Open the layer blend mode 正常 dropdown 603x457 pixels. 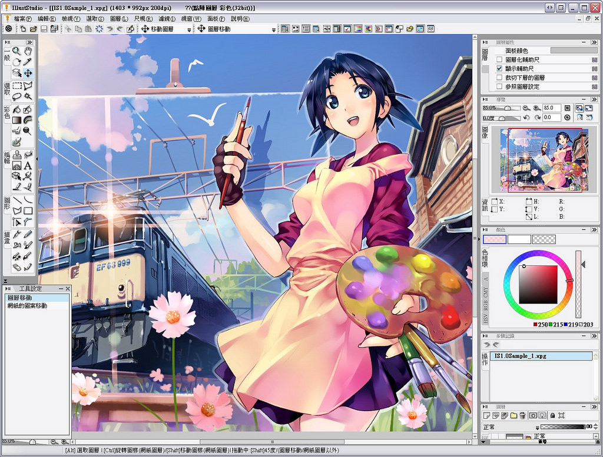coord(538,427)
